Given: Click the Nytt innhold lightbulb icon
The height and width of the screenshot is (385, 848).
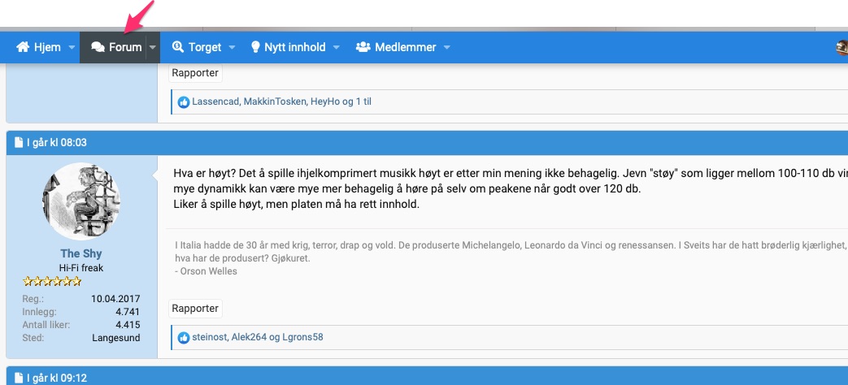Looking at the screenshot, I should [256, 47].
